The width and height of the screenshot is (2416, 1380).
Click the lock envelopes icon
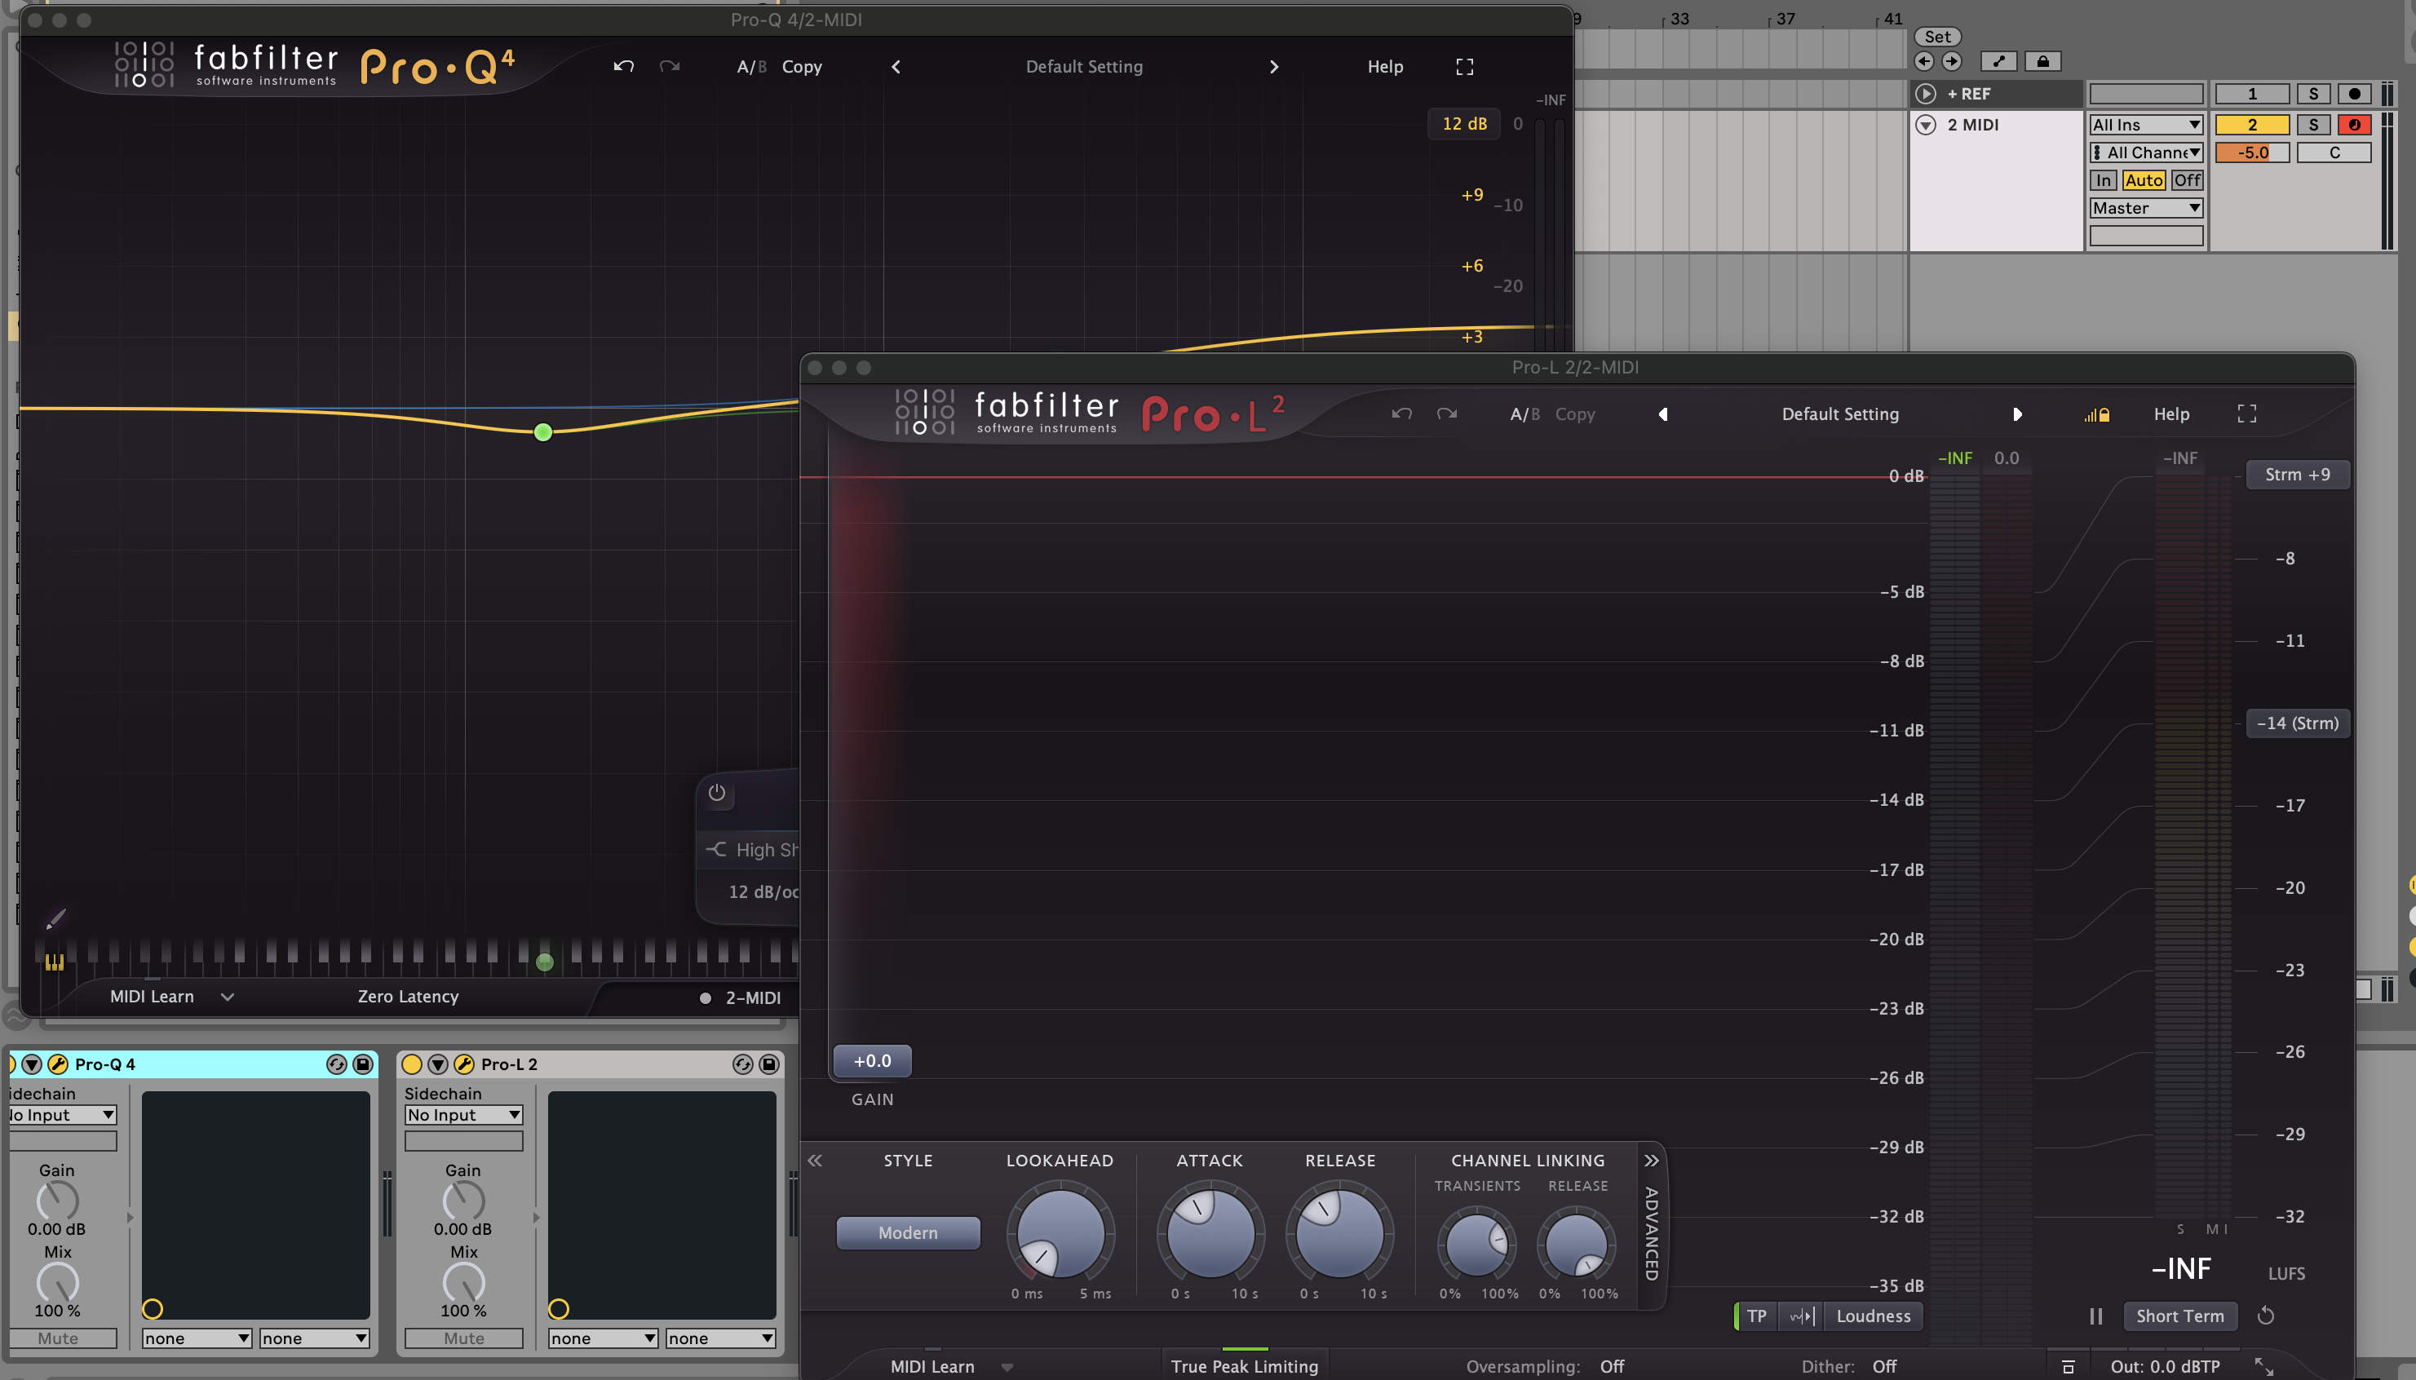[x=2042, y=62]
